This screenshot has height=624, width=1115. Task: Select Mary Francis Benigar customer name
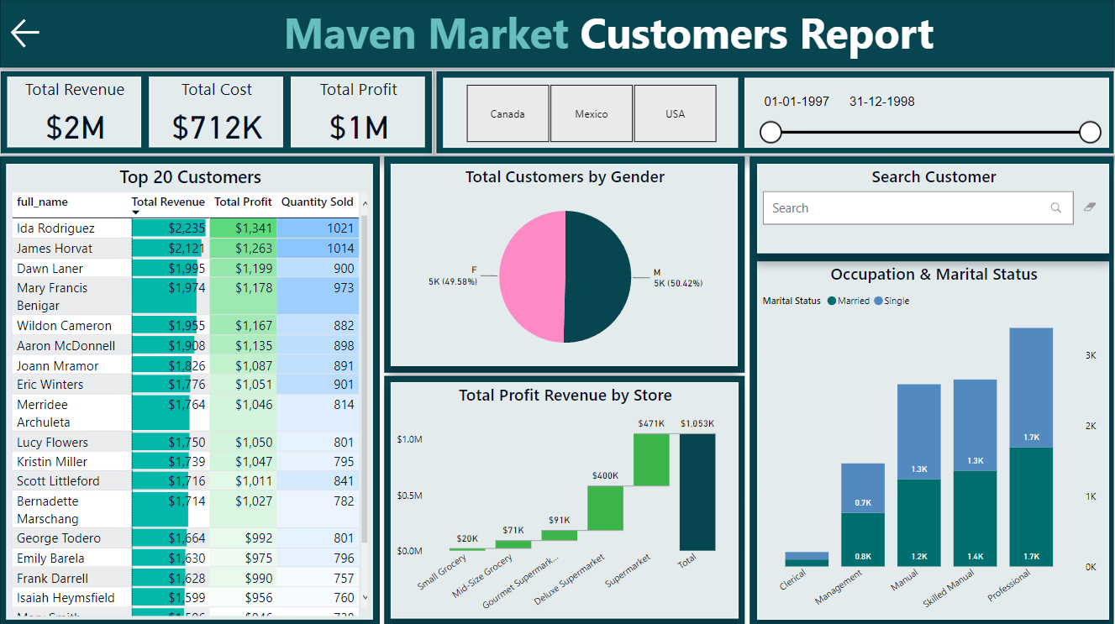pos(52,296)
